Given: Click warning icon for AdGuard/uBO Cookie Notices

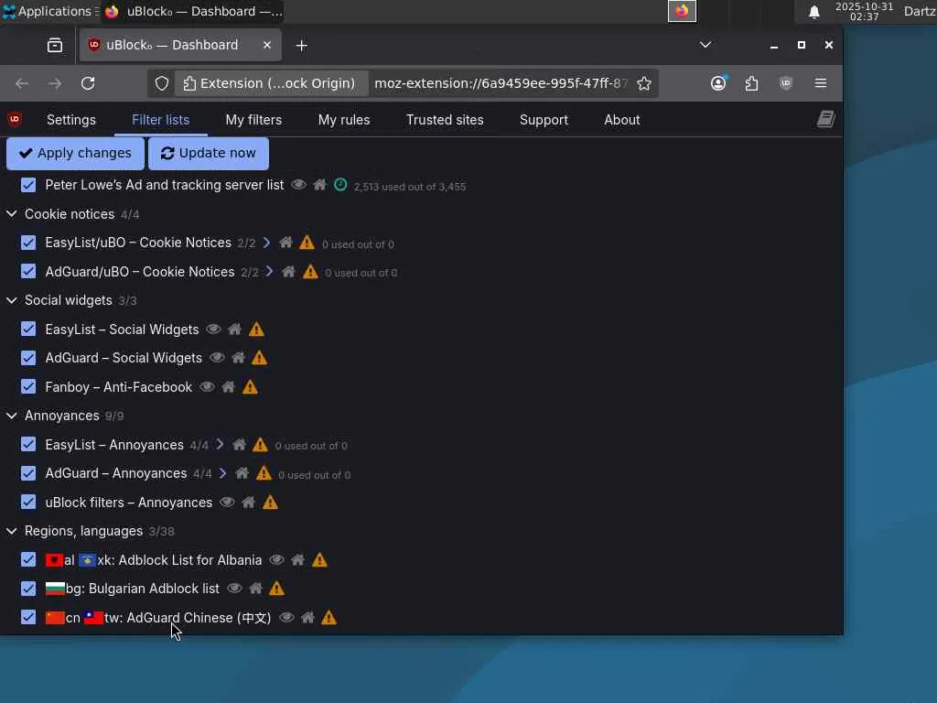Looking at the screenshot, I should (310, 272).
